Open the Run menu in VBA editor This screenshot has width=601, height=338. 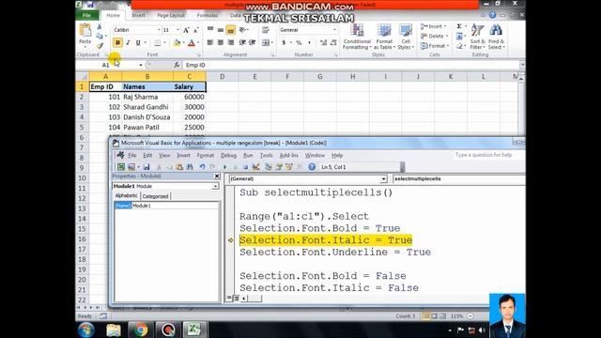tap(248, 155)
